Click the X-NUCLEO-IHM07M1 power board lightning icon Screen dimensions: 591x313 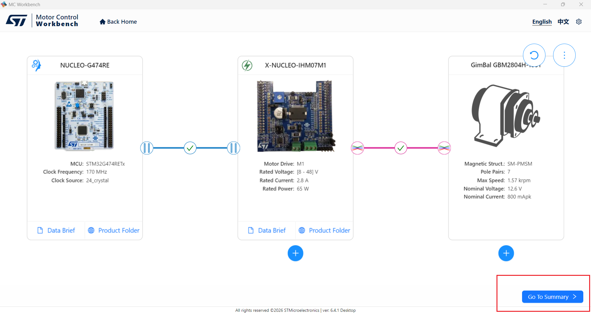click(247, 65)
